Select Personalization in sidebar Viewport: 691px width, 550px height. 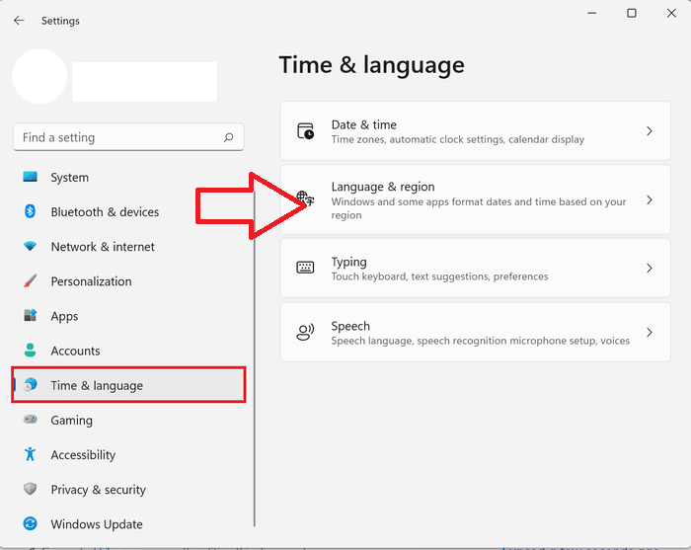[91, 281]
